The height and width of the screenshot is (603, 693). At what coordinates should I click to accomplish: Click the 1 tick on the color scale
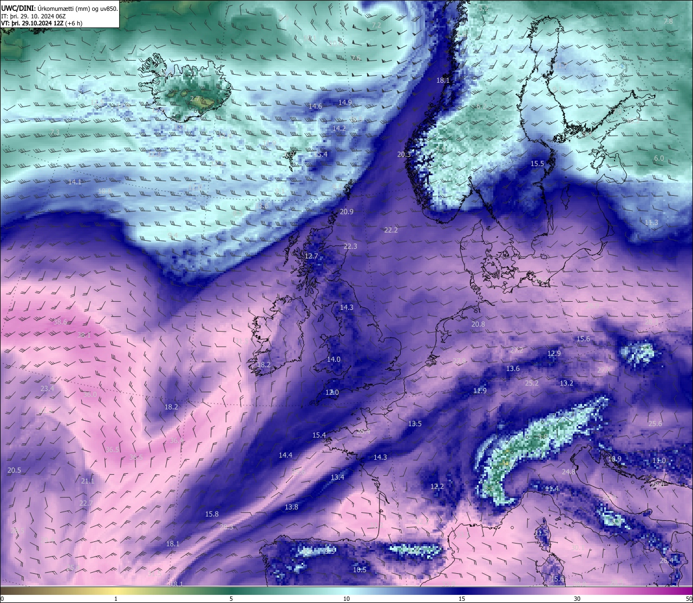[x=116, y=599]
